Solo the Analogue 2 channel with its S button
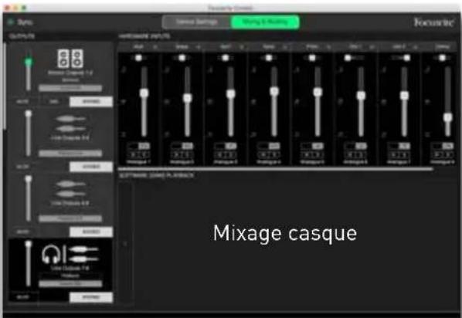This screenshot has height=318, width=462. pos(188,154)
